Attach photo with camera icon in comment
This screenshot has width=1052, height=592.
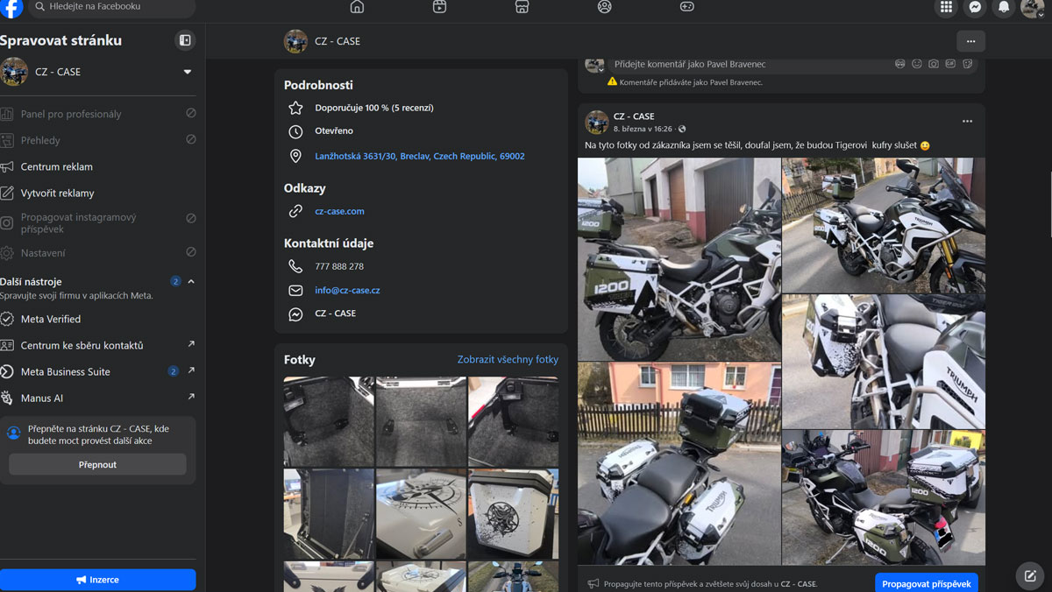click(x=934, y=64)
